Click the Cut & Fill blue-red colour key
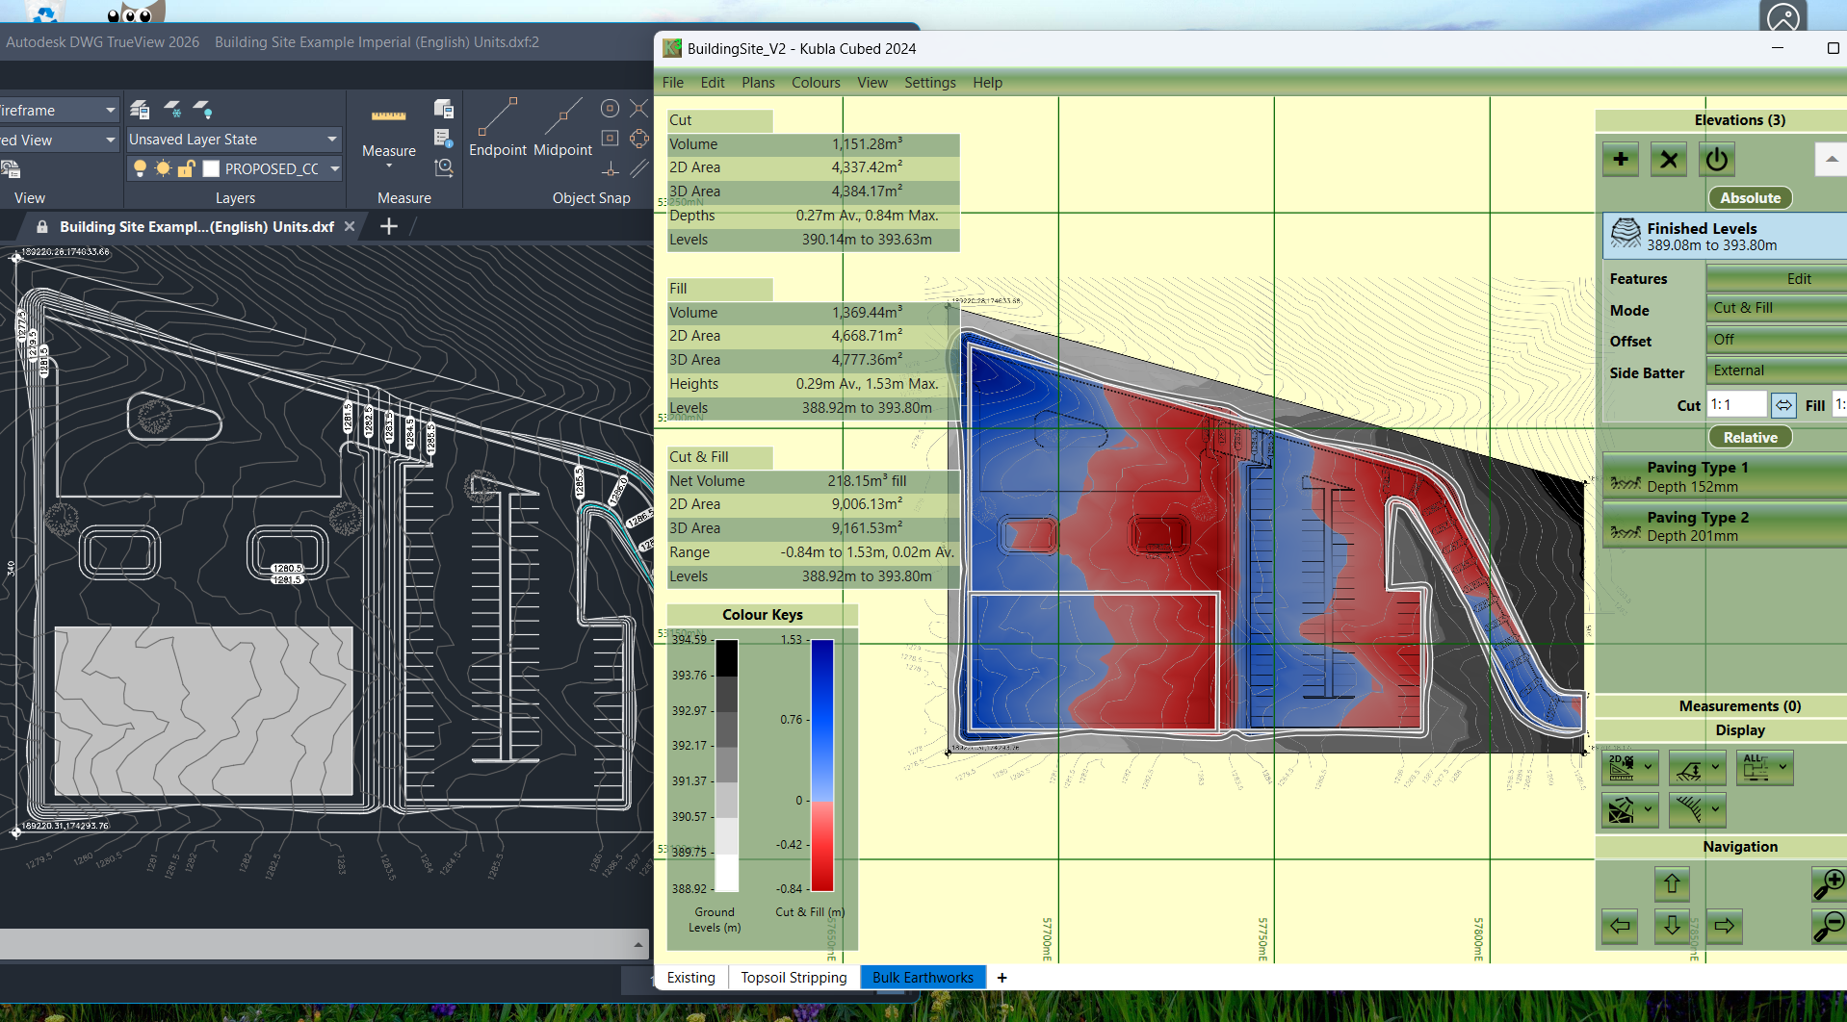 (822, 765)
